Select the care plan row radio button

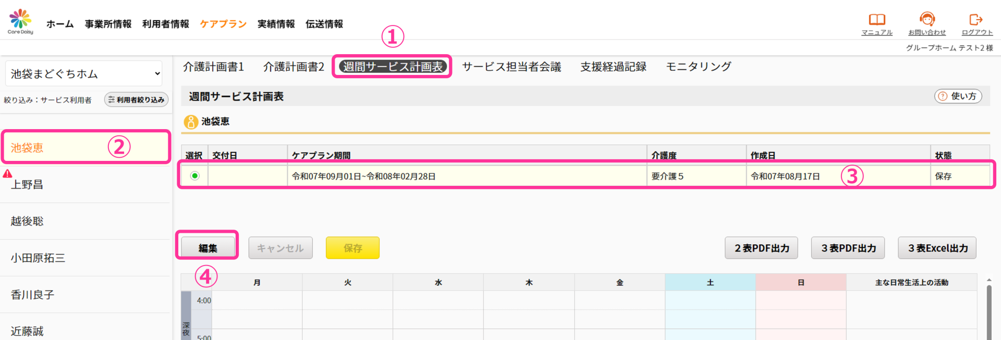(x=194, y=176)
